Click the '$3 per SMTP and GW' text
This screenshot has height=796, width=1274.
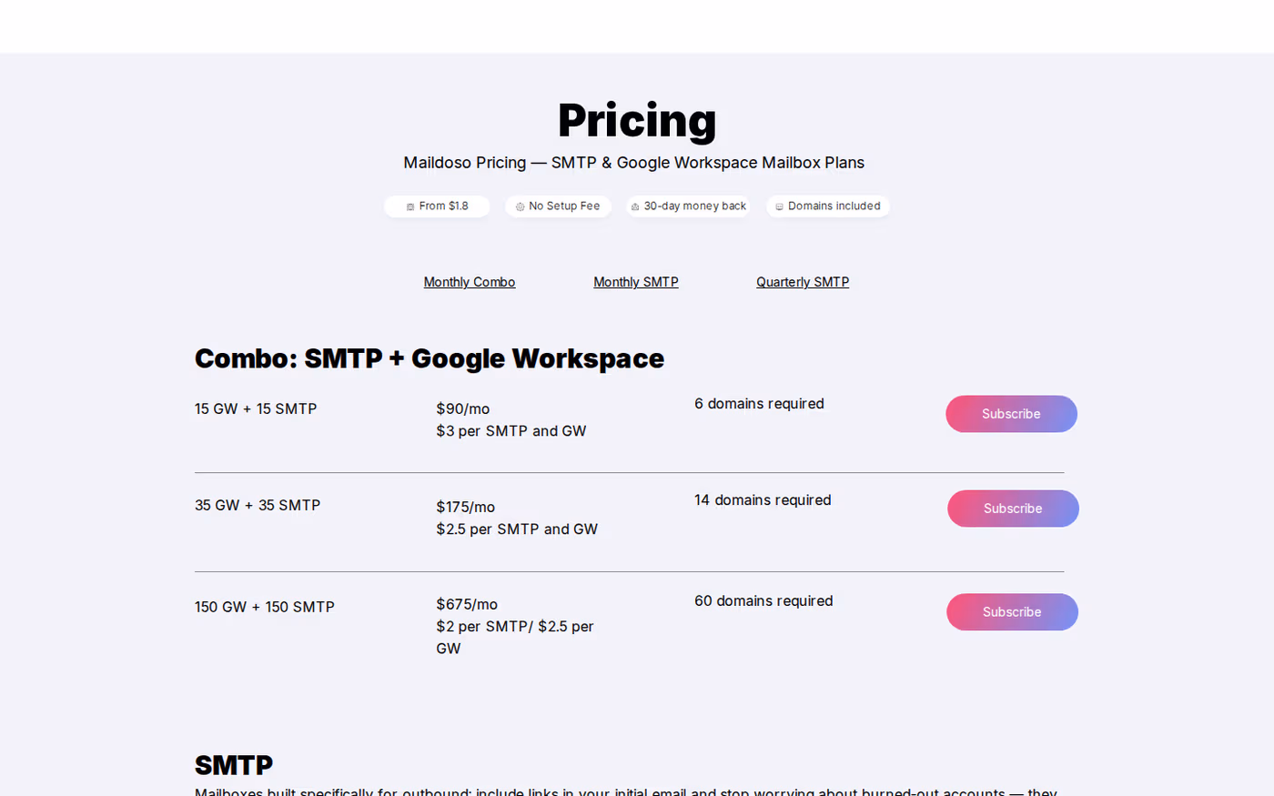click(x=511, y=431)
